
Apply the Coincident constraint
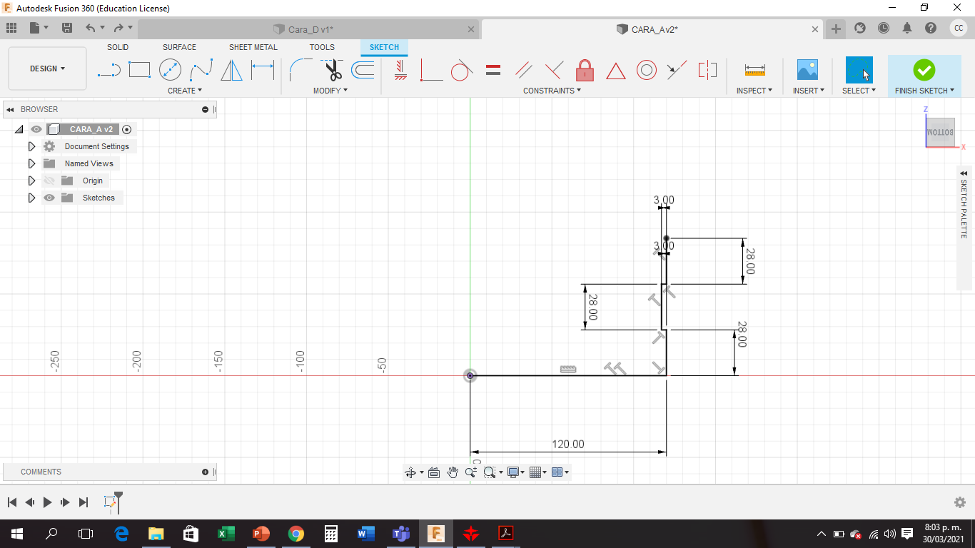point(431,70)
